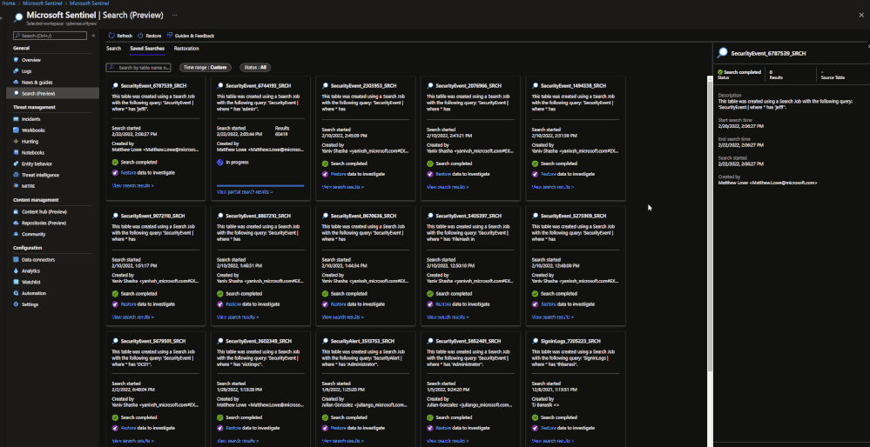View search results for SecurityEvent_6787539_SRCH

click(132, 185)
